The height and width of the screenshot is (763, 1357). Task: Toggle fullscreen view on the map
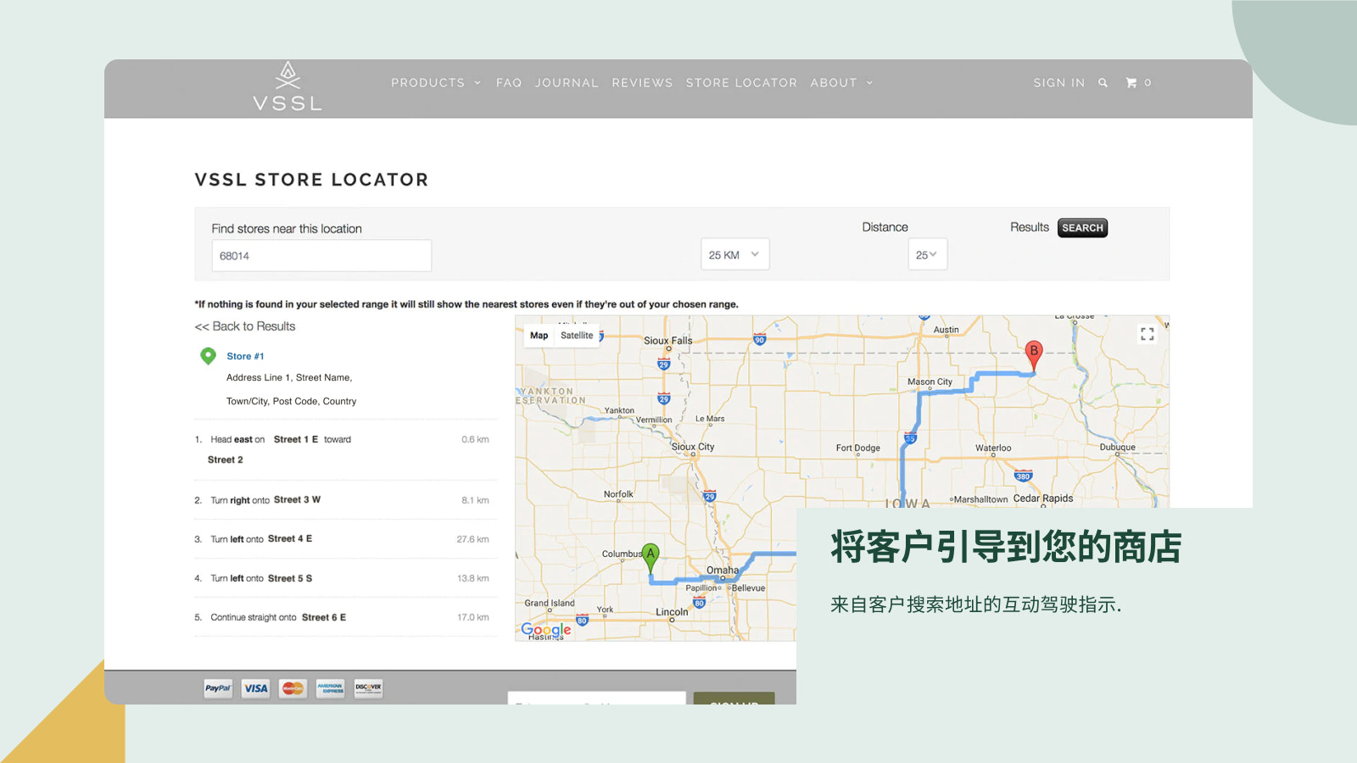[x=1147, y=334]
